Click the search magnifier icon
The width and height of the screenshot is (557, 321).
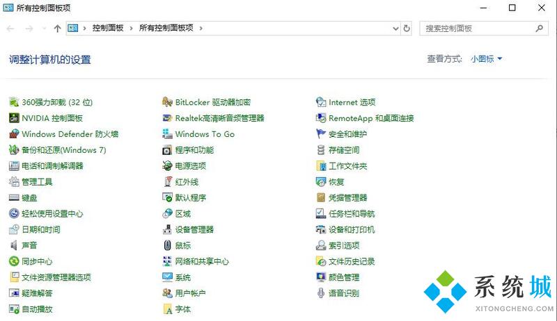(539, 28)
